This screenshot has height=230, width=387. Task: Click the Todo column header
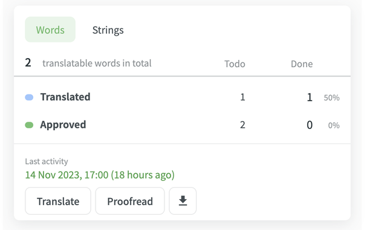tap(235, 64)
